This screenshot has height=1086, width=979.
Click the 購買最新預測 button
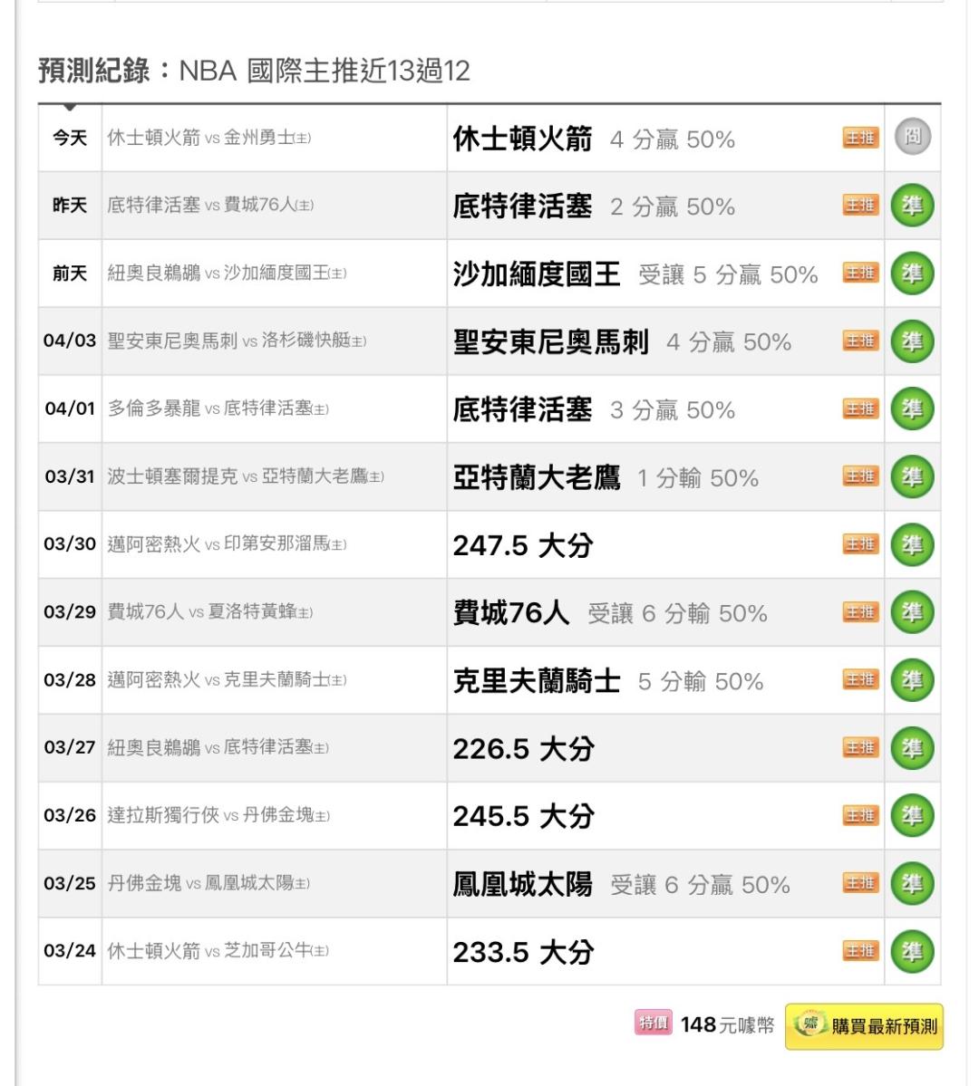(x=864, y=1026)
